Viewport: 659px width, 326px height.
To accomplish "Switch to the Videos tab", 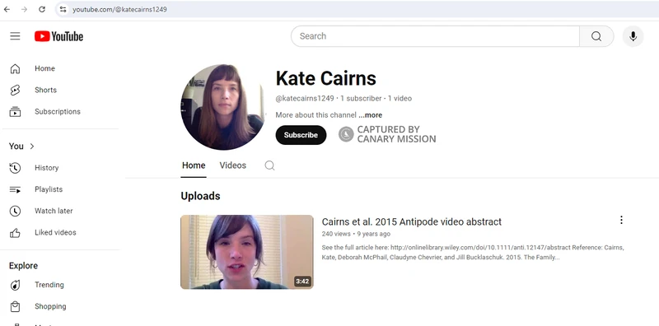I will click(233, 165).
